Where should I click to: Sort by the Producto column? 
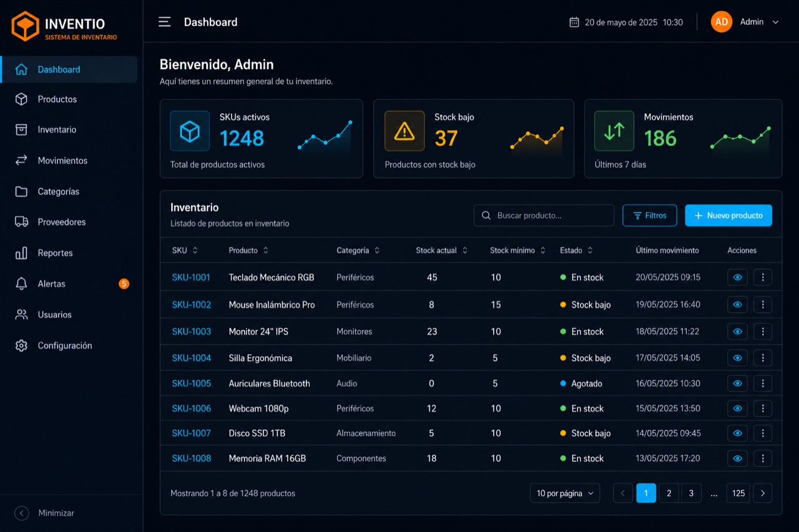[248, 250]
